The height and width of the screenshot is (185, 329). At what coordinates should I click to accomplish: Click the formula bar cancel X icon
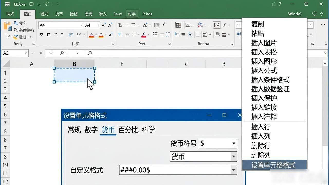[41, 53]
